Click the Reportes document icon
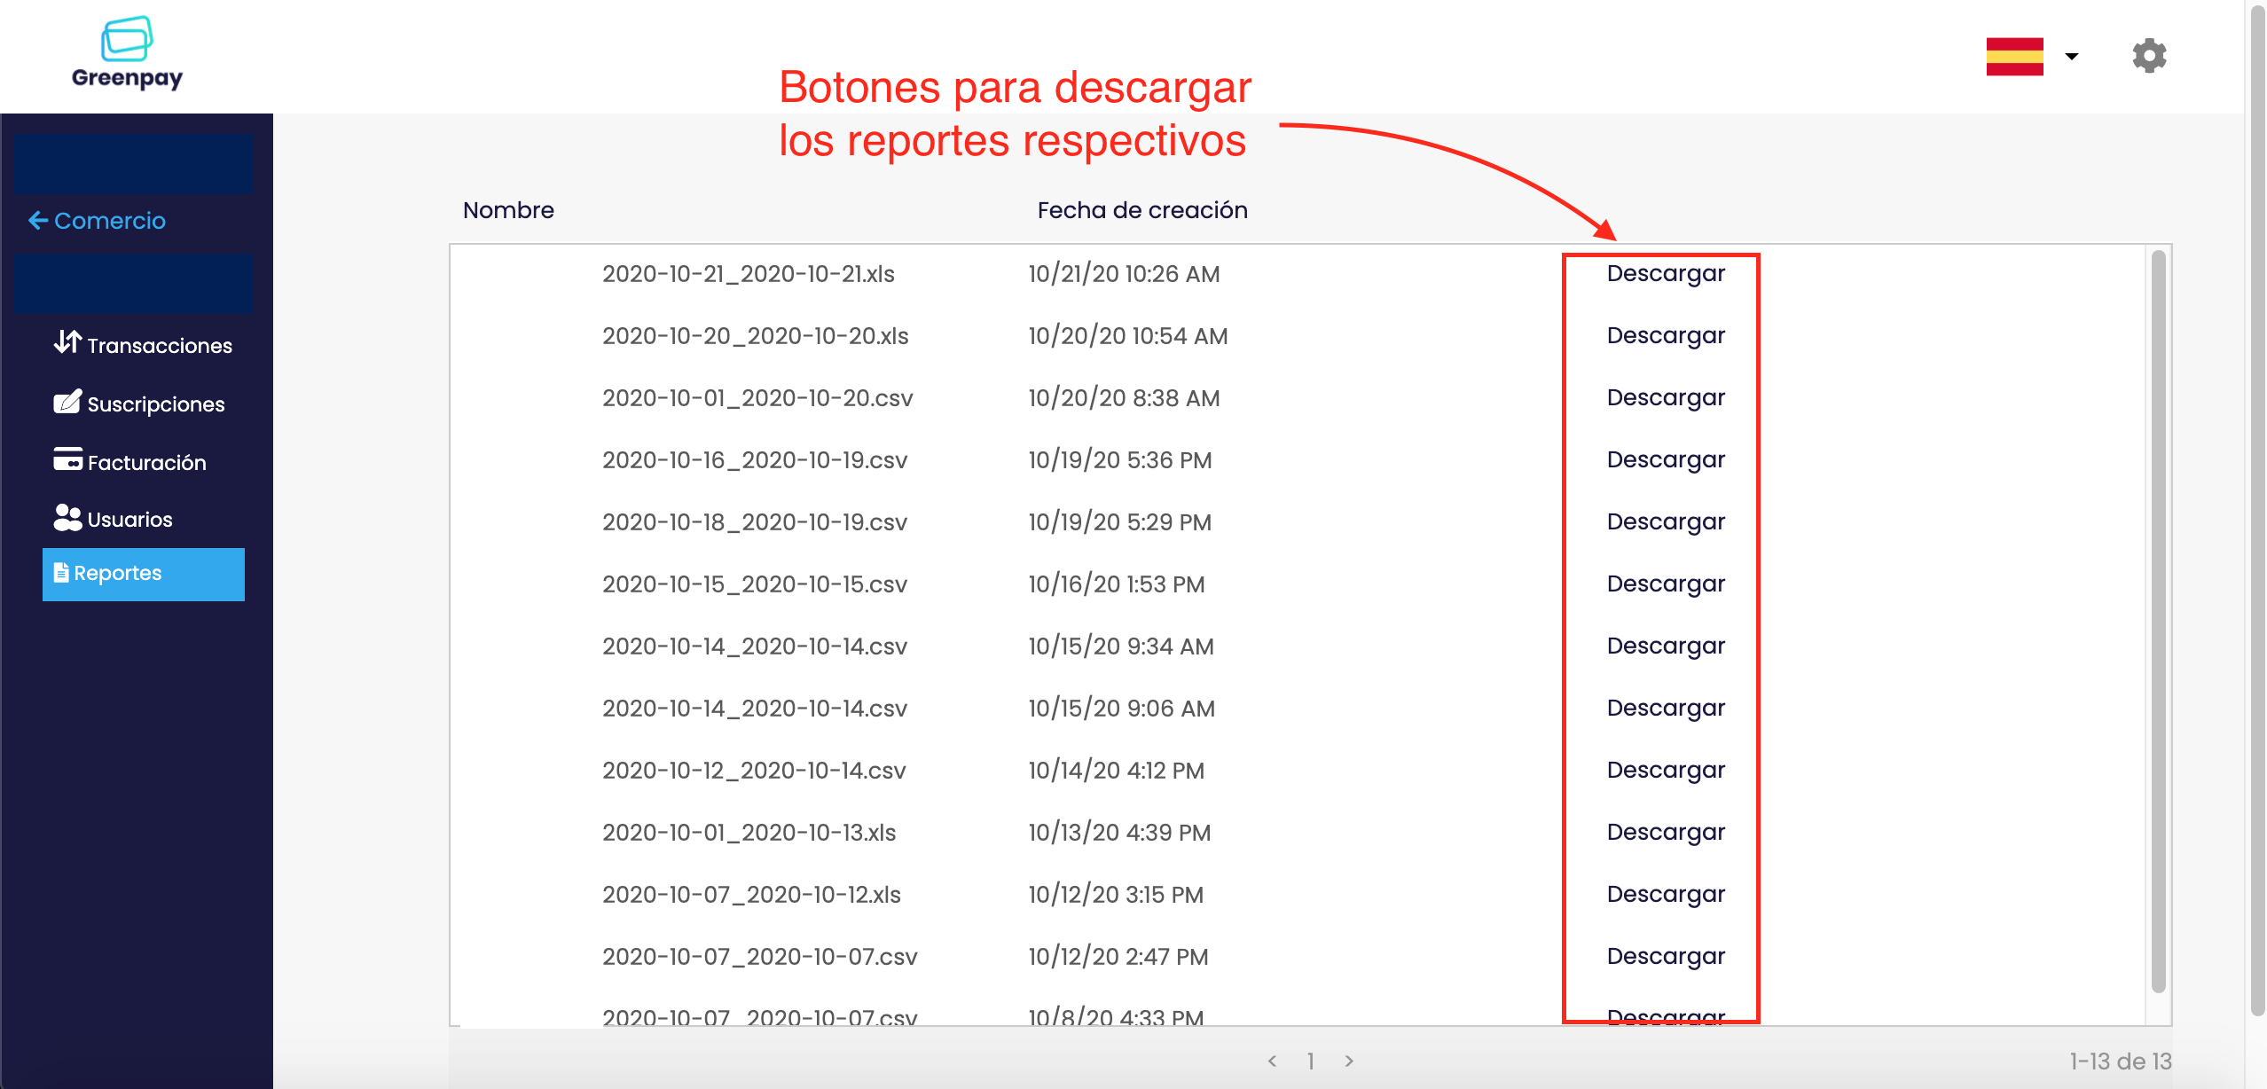The width and height of the screenshot is (2267, 1089). [x=61, y=573]
